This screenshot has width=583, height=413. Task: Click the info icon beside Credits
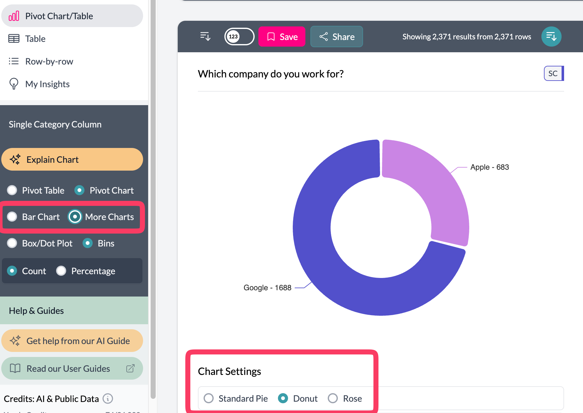(108, 399)
